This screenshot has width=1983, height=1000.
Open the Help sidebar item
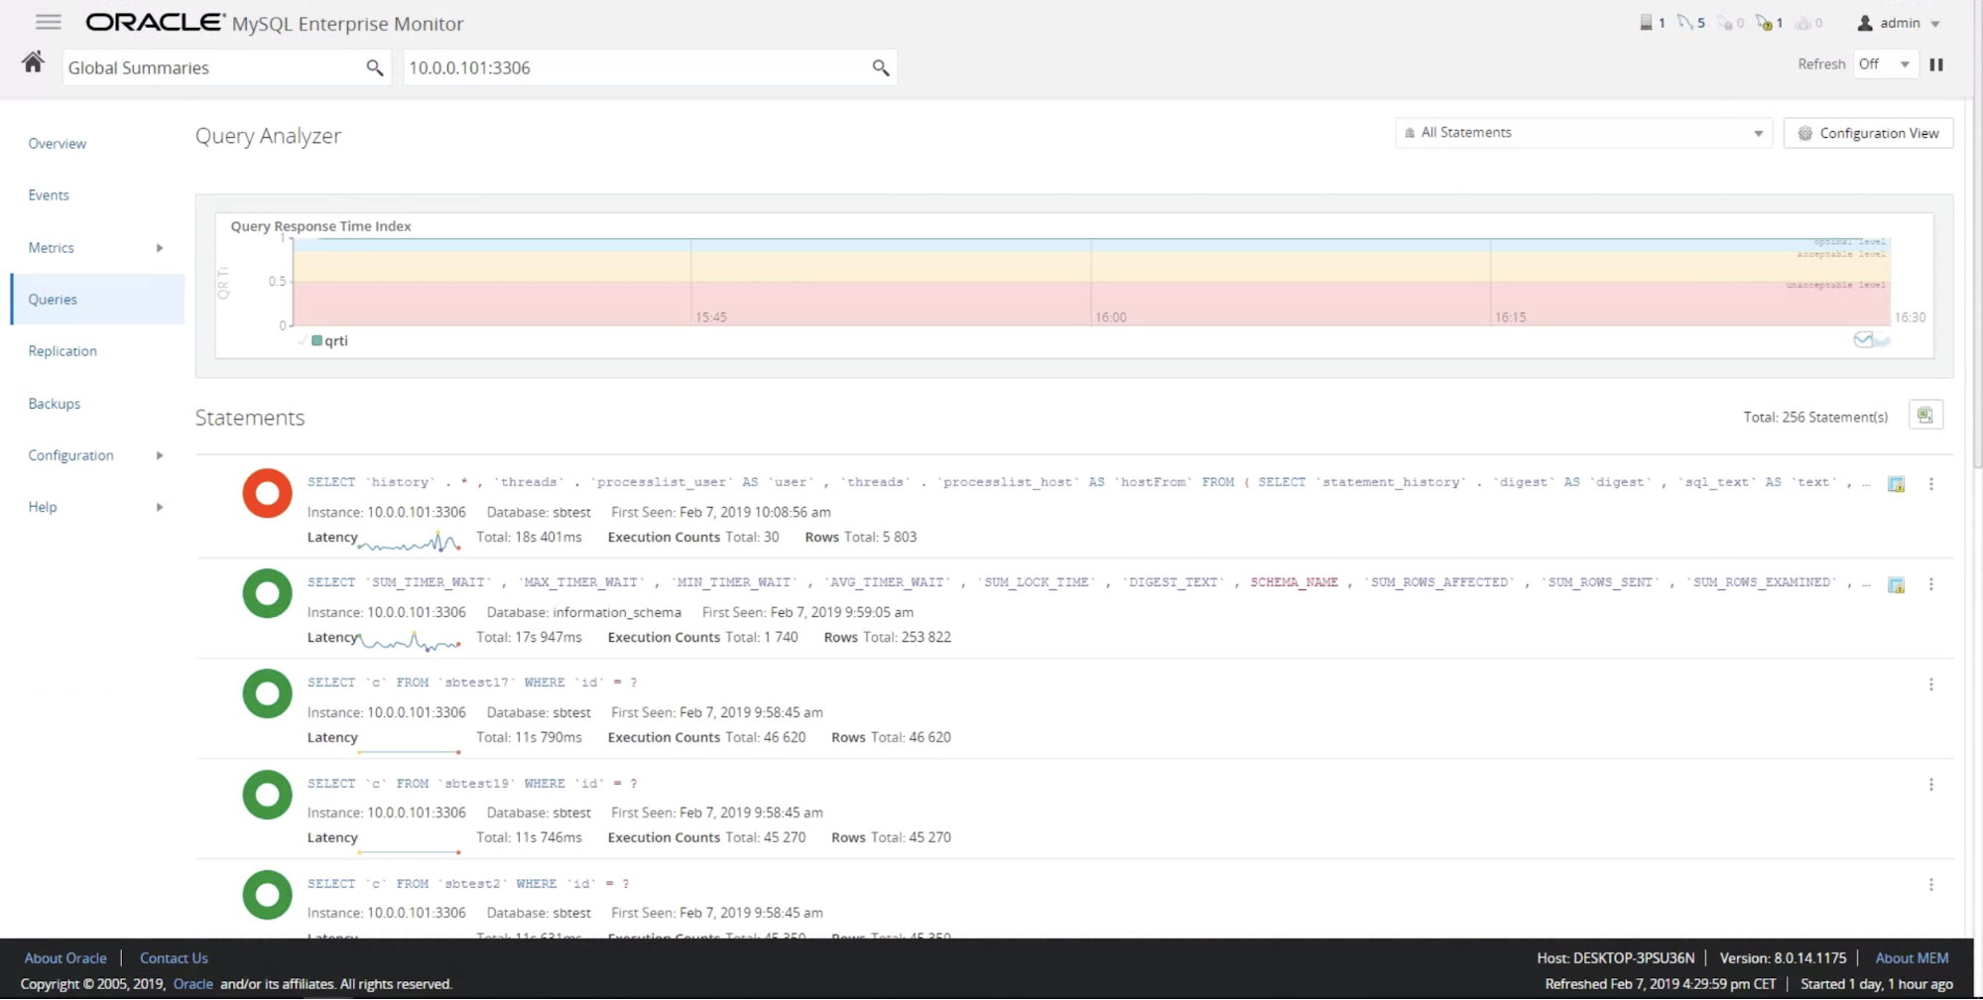(43, 507)
